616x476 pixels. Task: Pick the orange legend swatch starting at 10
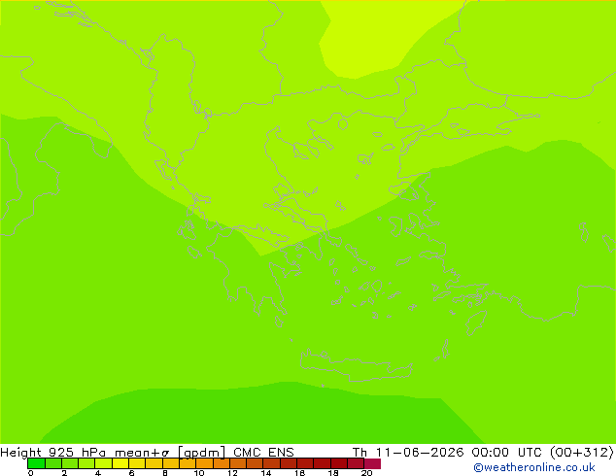pyautogui.click(x=204, y=463)
